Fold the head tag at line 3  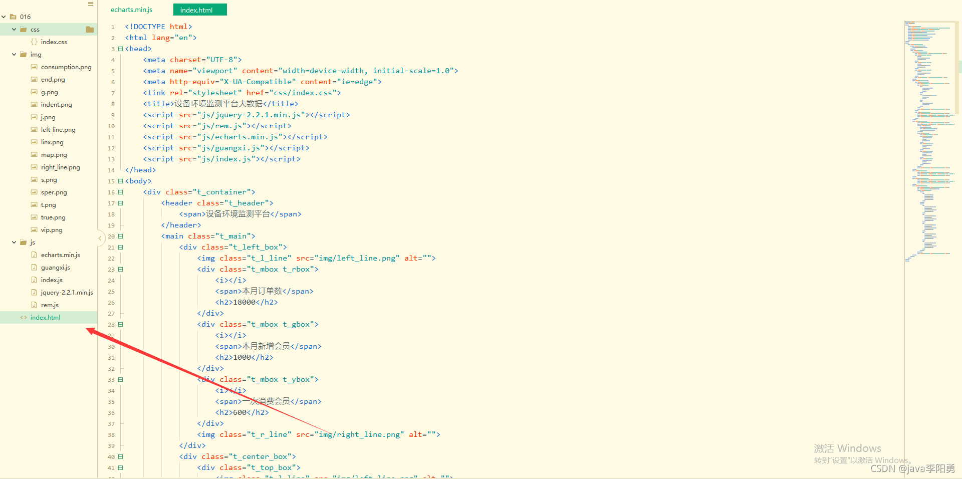click(120, 49)
